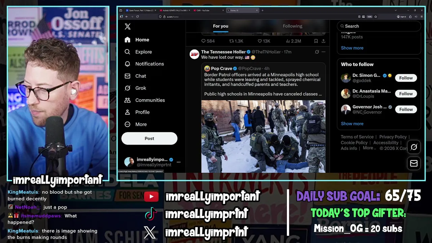Close the CNN - YouTube tab
The width and height of the screenshot is (432, 243).
pos(223,10)
